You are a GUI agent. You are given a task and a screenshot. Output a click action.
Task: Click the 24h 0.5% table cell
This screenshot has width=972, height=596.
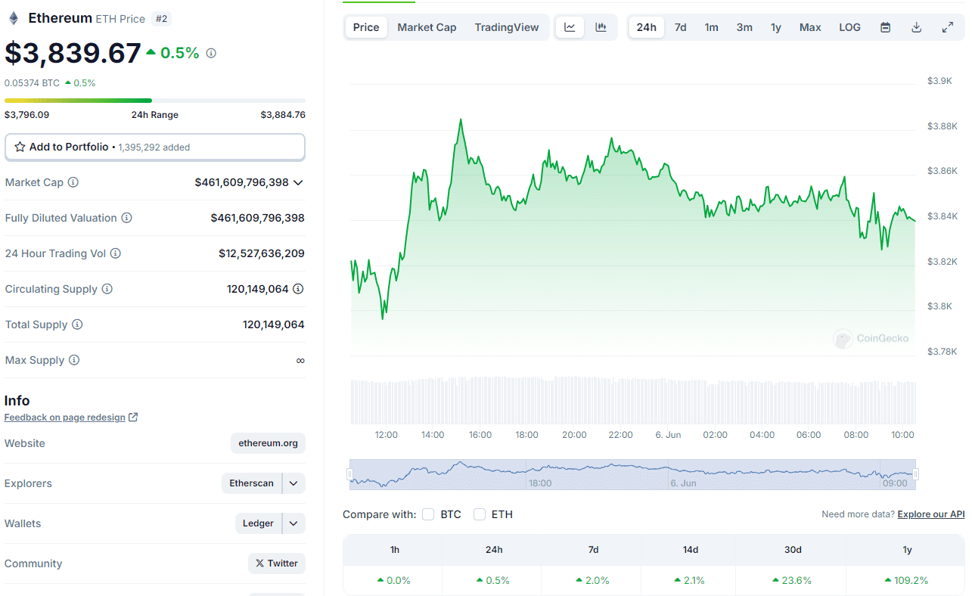tap(493, 581)
